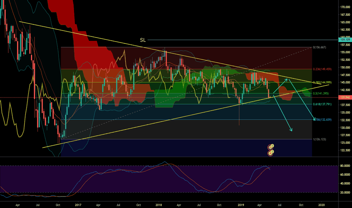Select the 0.786(132.659) Fibonacci level label
Viewport: 352px width, 208px height.
click(323, 120)
